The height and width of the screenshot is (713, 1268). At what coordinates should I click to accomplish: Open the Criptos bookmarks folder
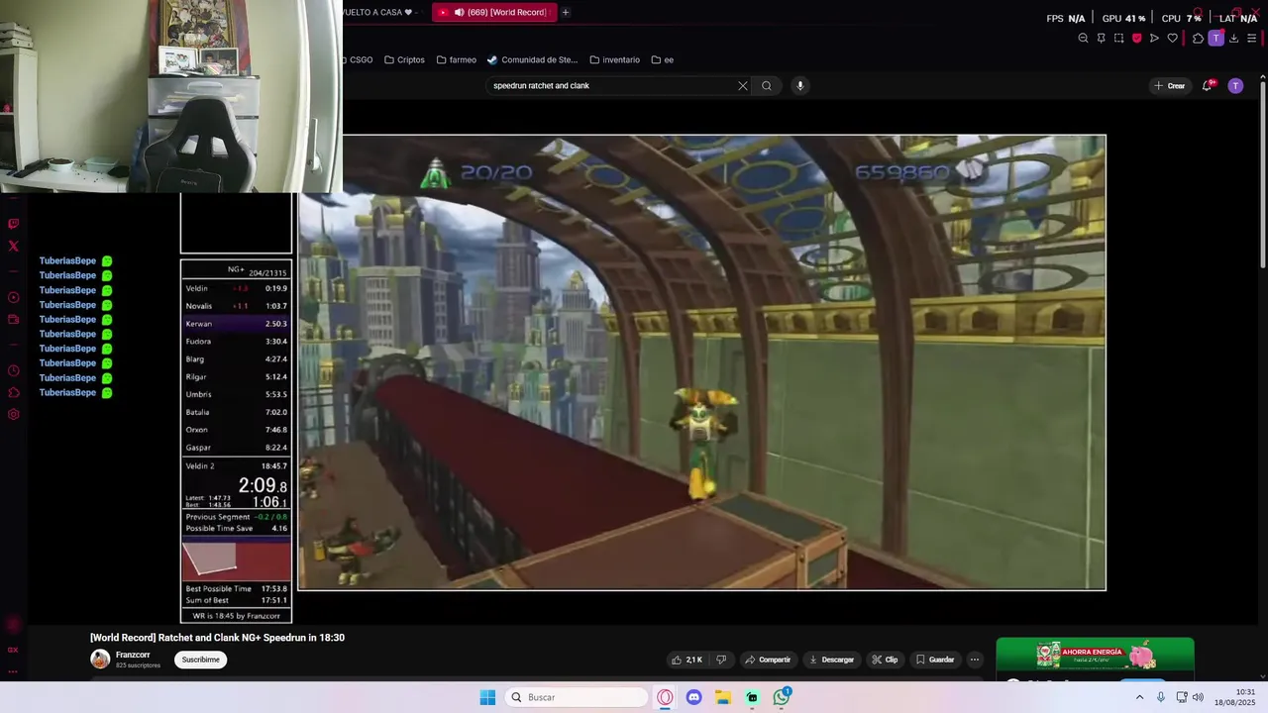404,59
